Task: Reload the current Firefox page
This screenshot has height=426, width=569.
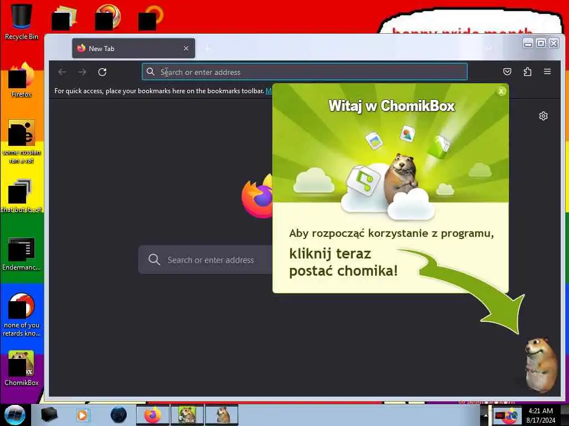Action: click(102, 72)
